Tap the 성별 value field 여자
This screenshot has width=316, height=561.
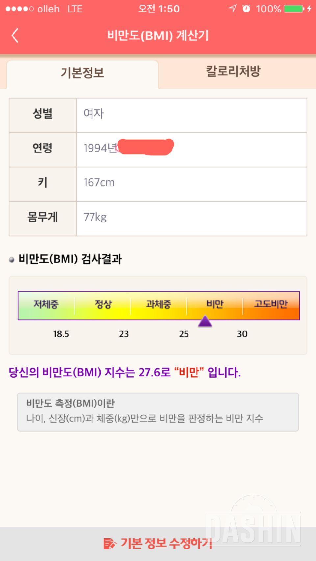(191, 114)
